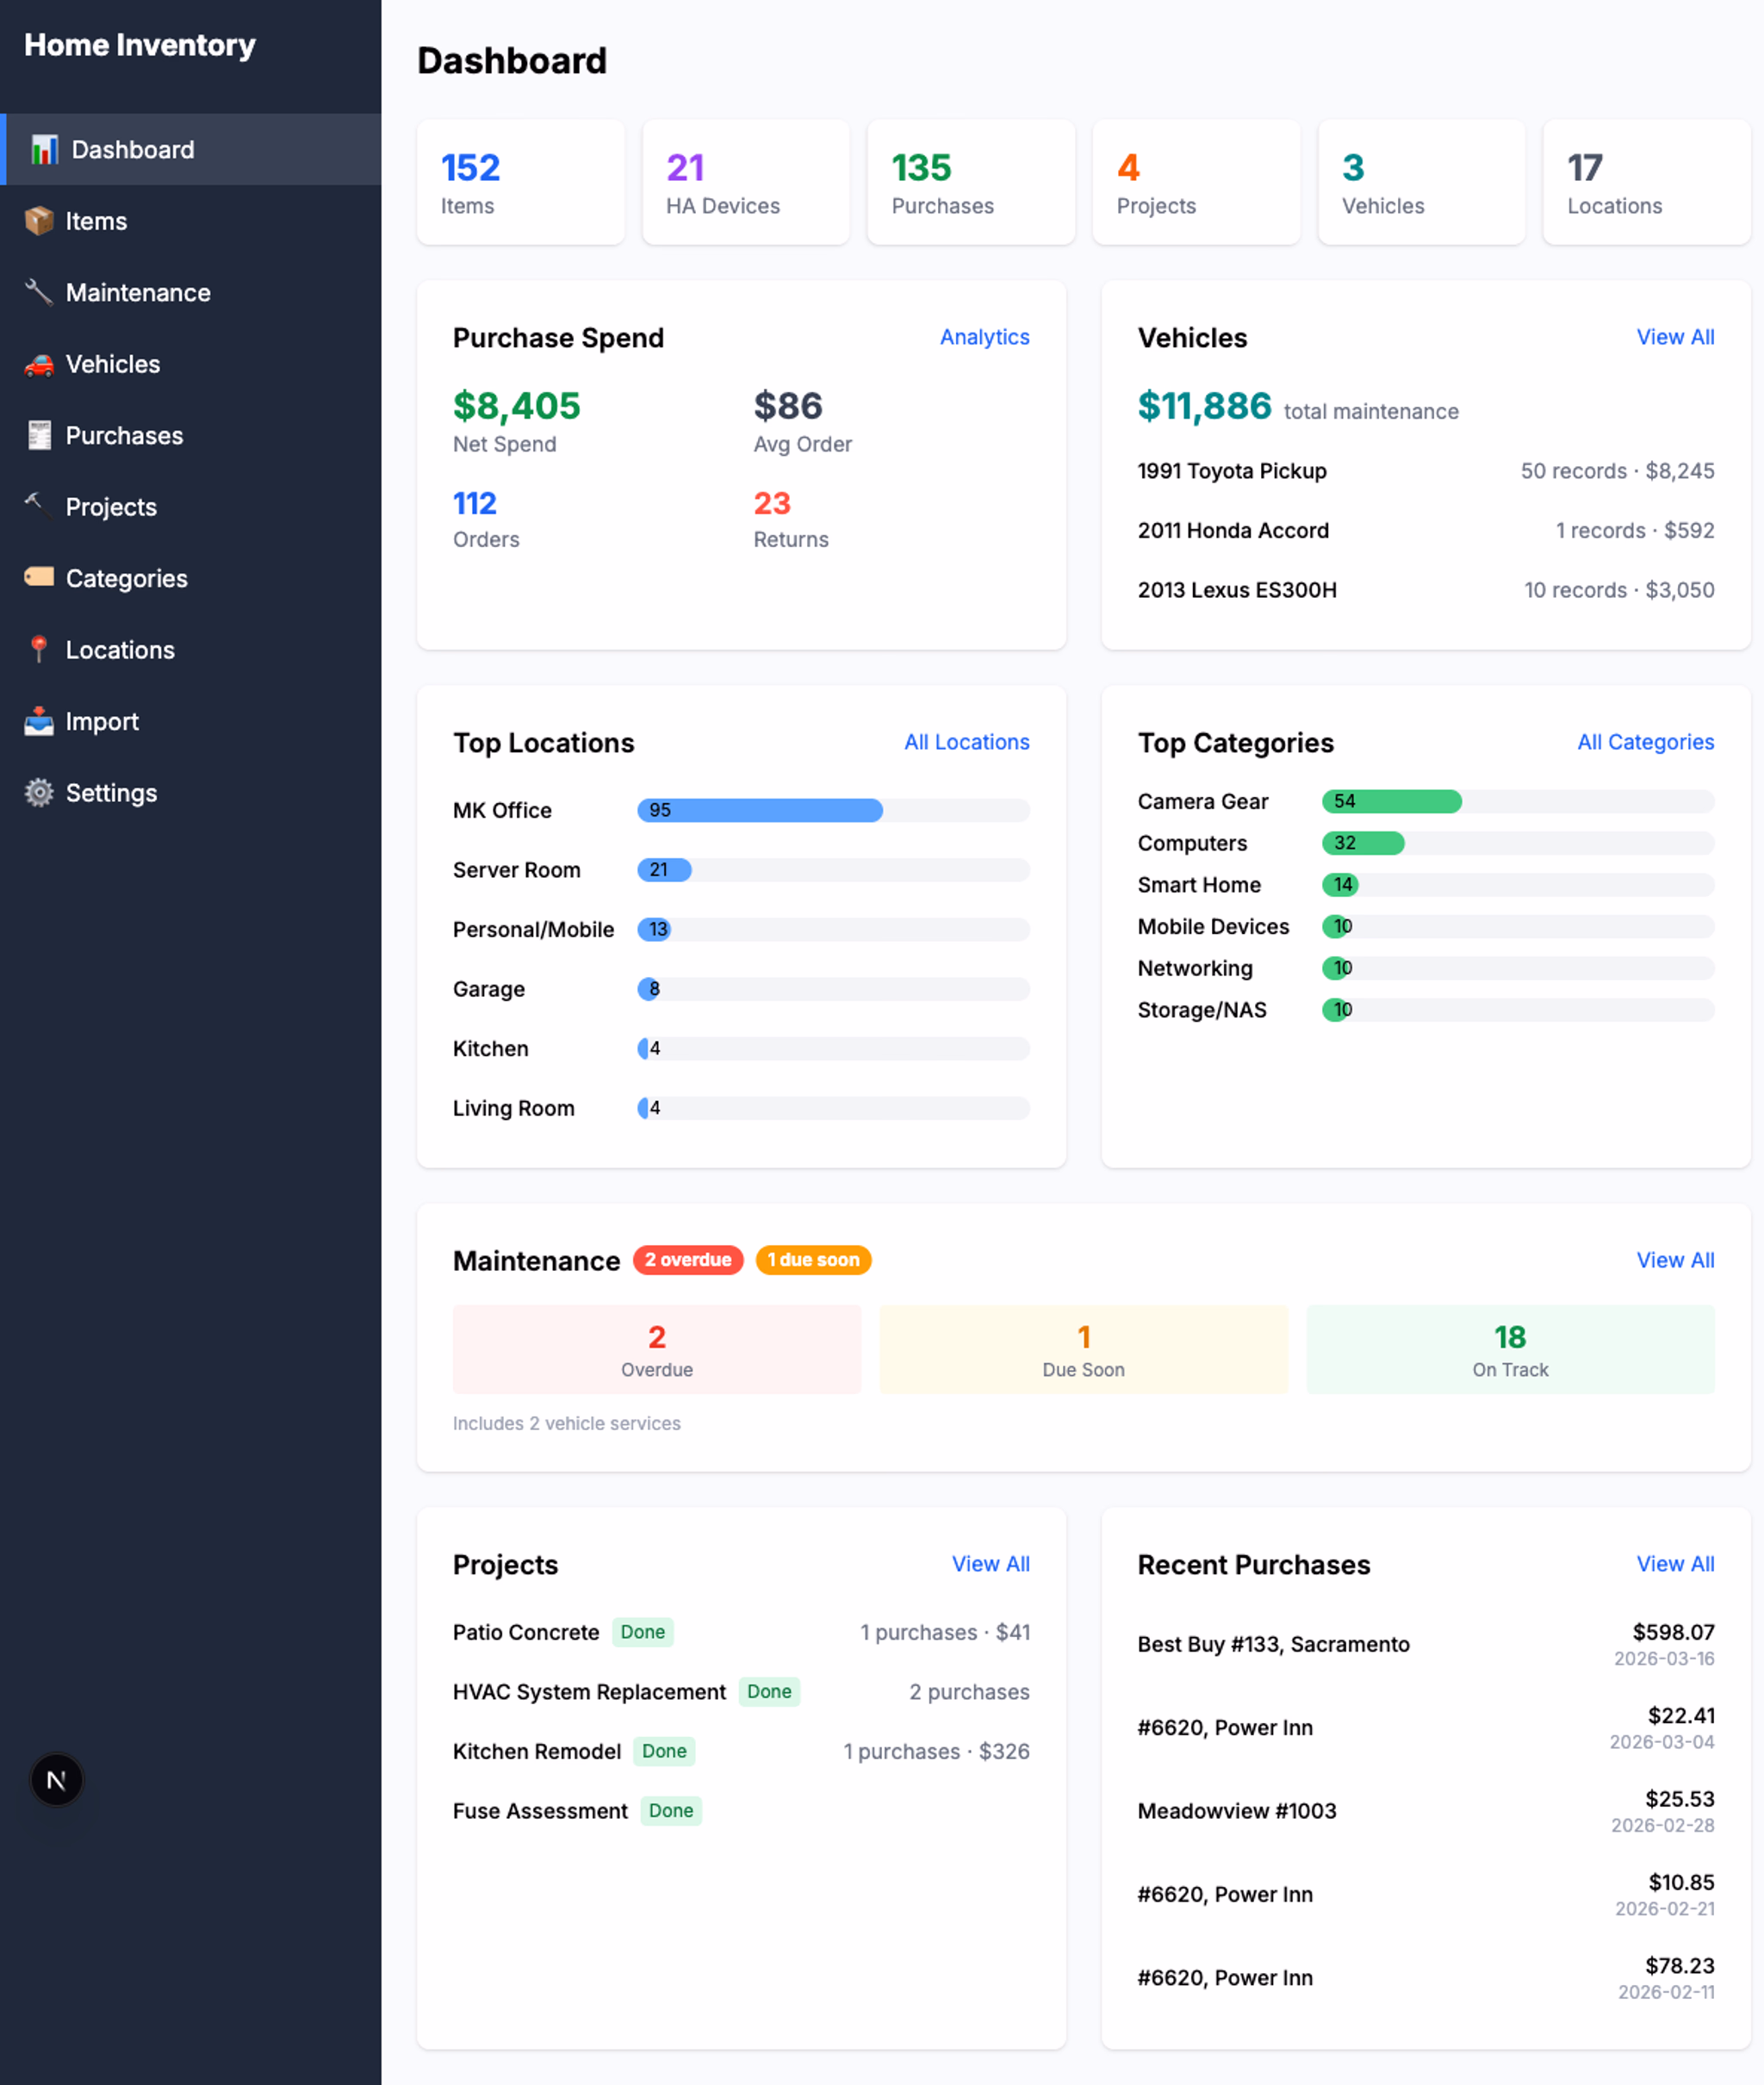This screenshot has width=1764, height=2085.
Task: Open Analytics from Purchase Spend card
Action: (984, 337)
